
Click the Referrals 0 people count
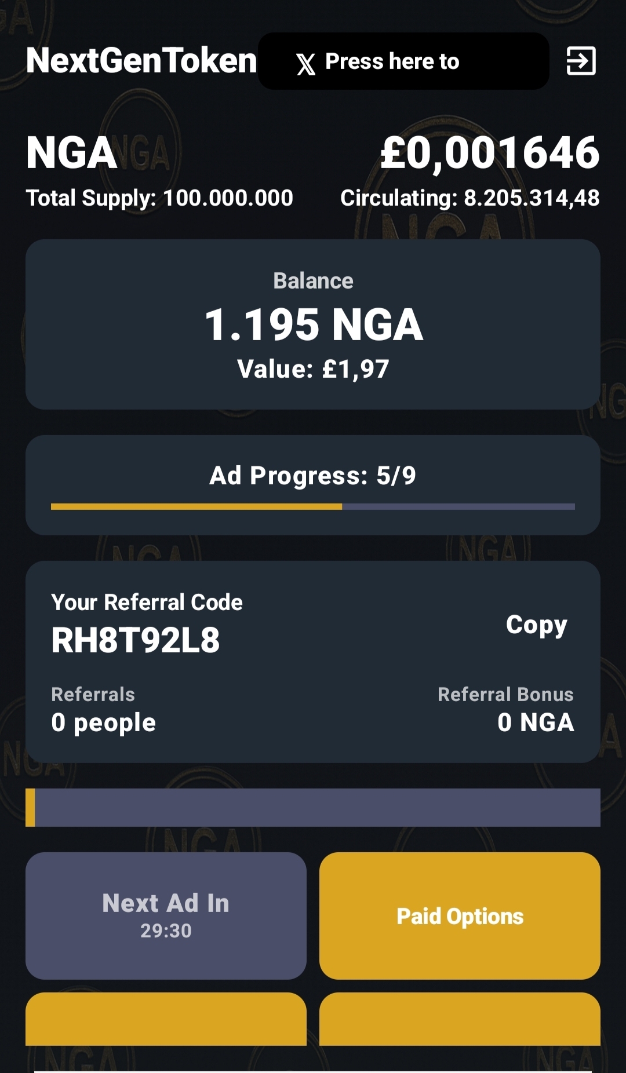104,723
